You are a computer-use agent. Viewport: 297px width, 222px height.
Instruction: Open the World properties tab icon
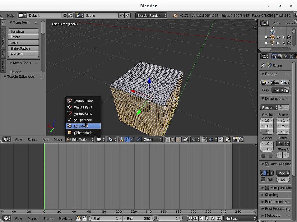291,56
